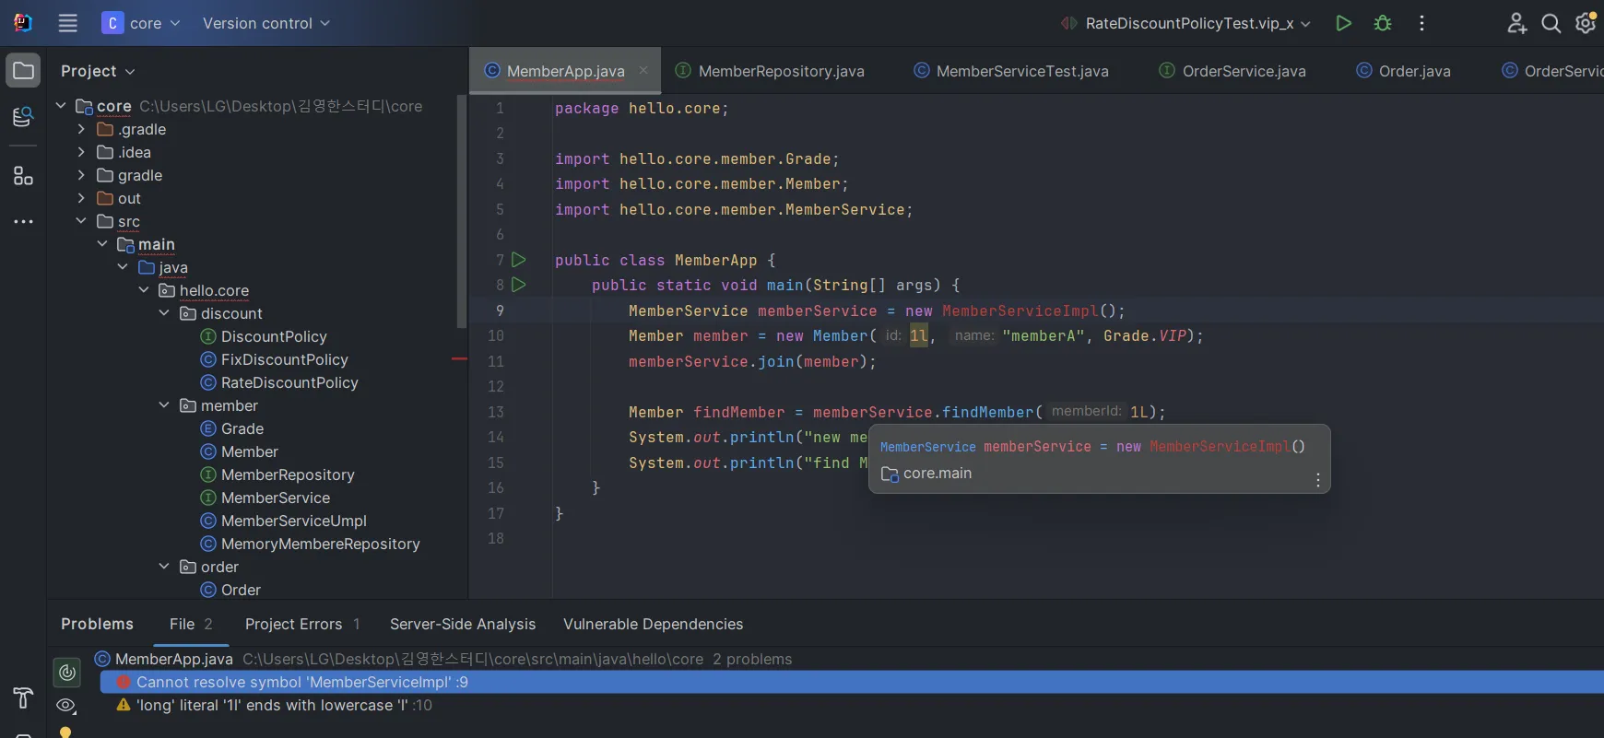Open the core project dropdown
This screenshot has height=738, width=1604.
(141, 23)
